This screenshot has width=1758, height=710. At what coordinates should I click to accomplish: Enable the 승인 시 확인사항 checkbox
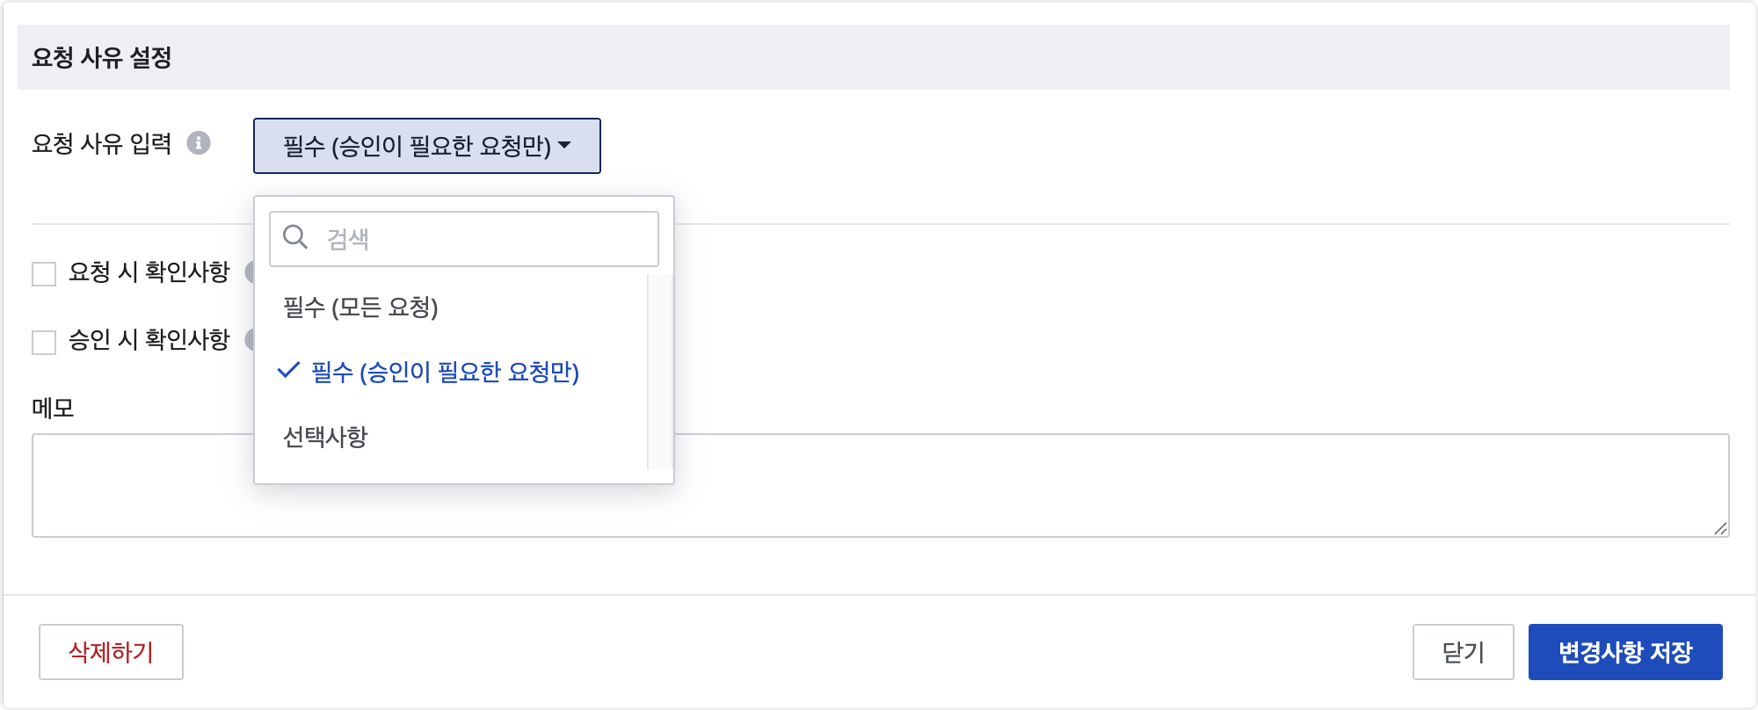44,341
